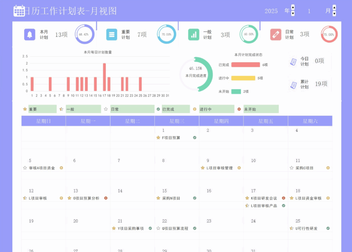The image size is (352, 252).
Task: Click the green check of 采购N项目
Action: [x=195, y=198]
